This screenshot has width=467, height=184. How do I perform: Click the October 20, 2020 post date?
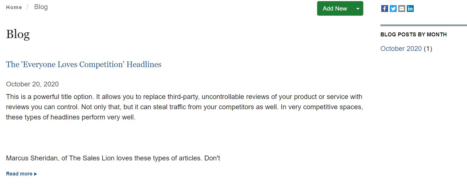click(32, 84)
